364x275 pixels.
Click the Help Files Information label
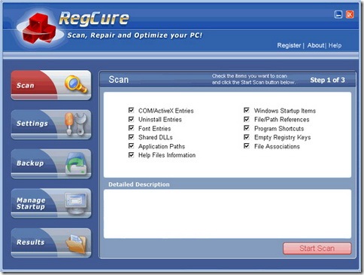167,155
